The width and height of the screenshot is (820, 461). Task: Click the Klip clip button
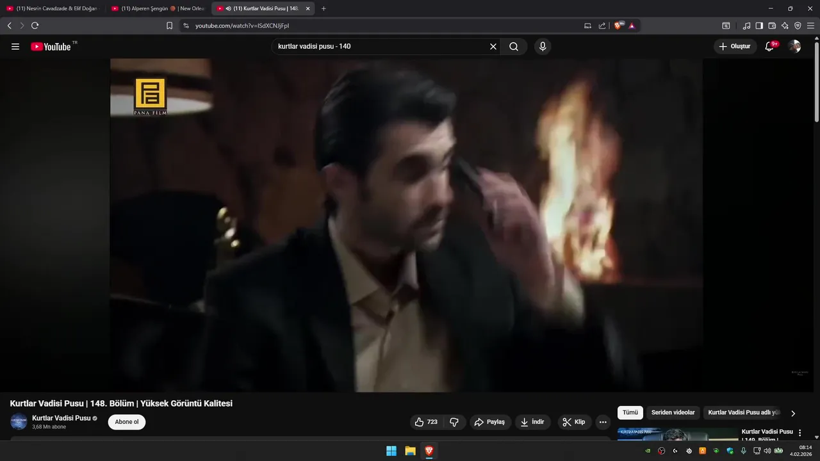[574, 422]
